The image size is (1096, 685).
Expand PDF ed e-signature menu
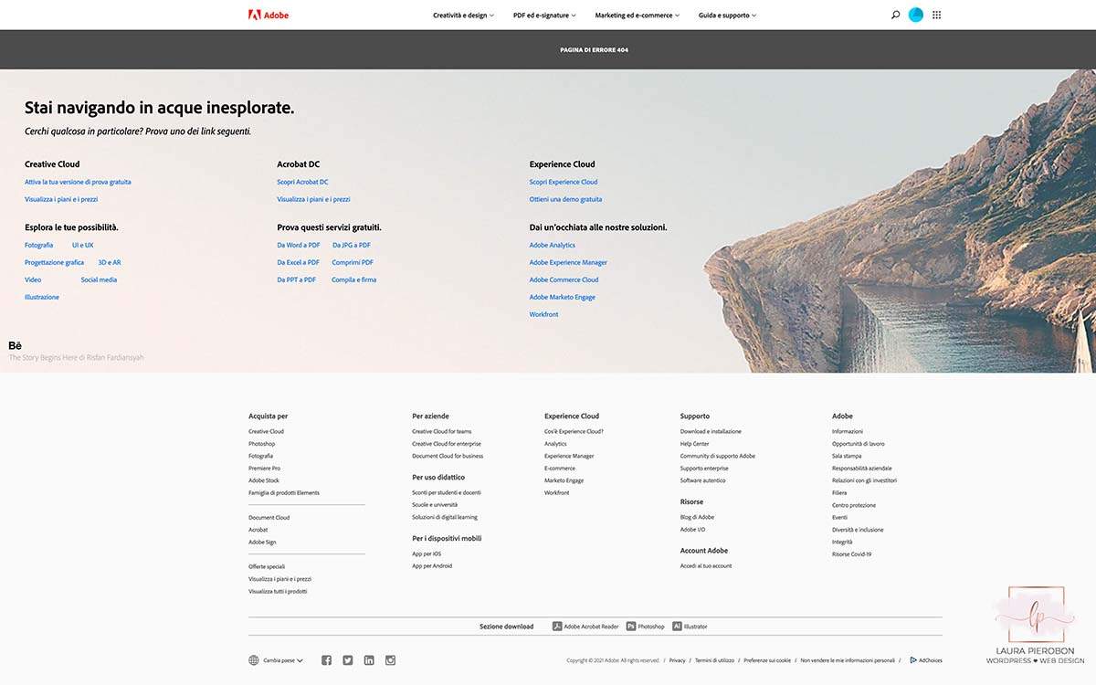544,16
